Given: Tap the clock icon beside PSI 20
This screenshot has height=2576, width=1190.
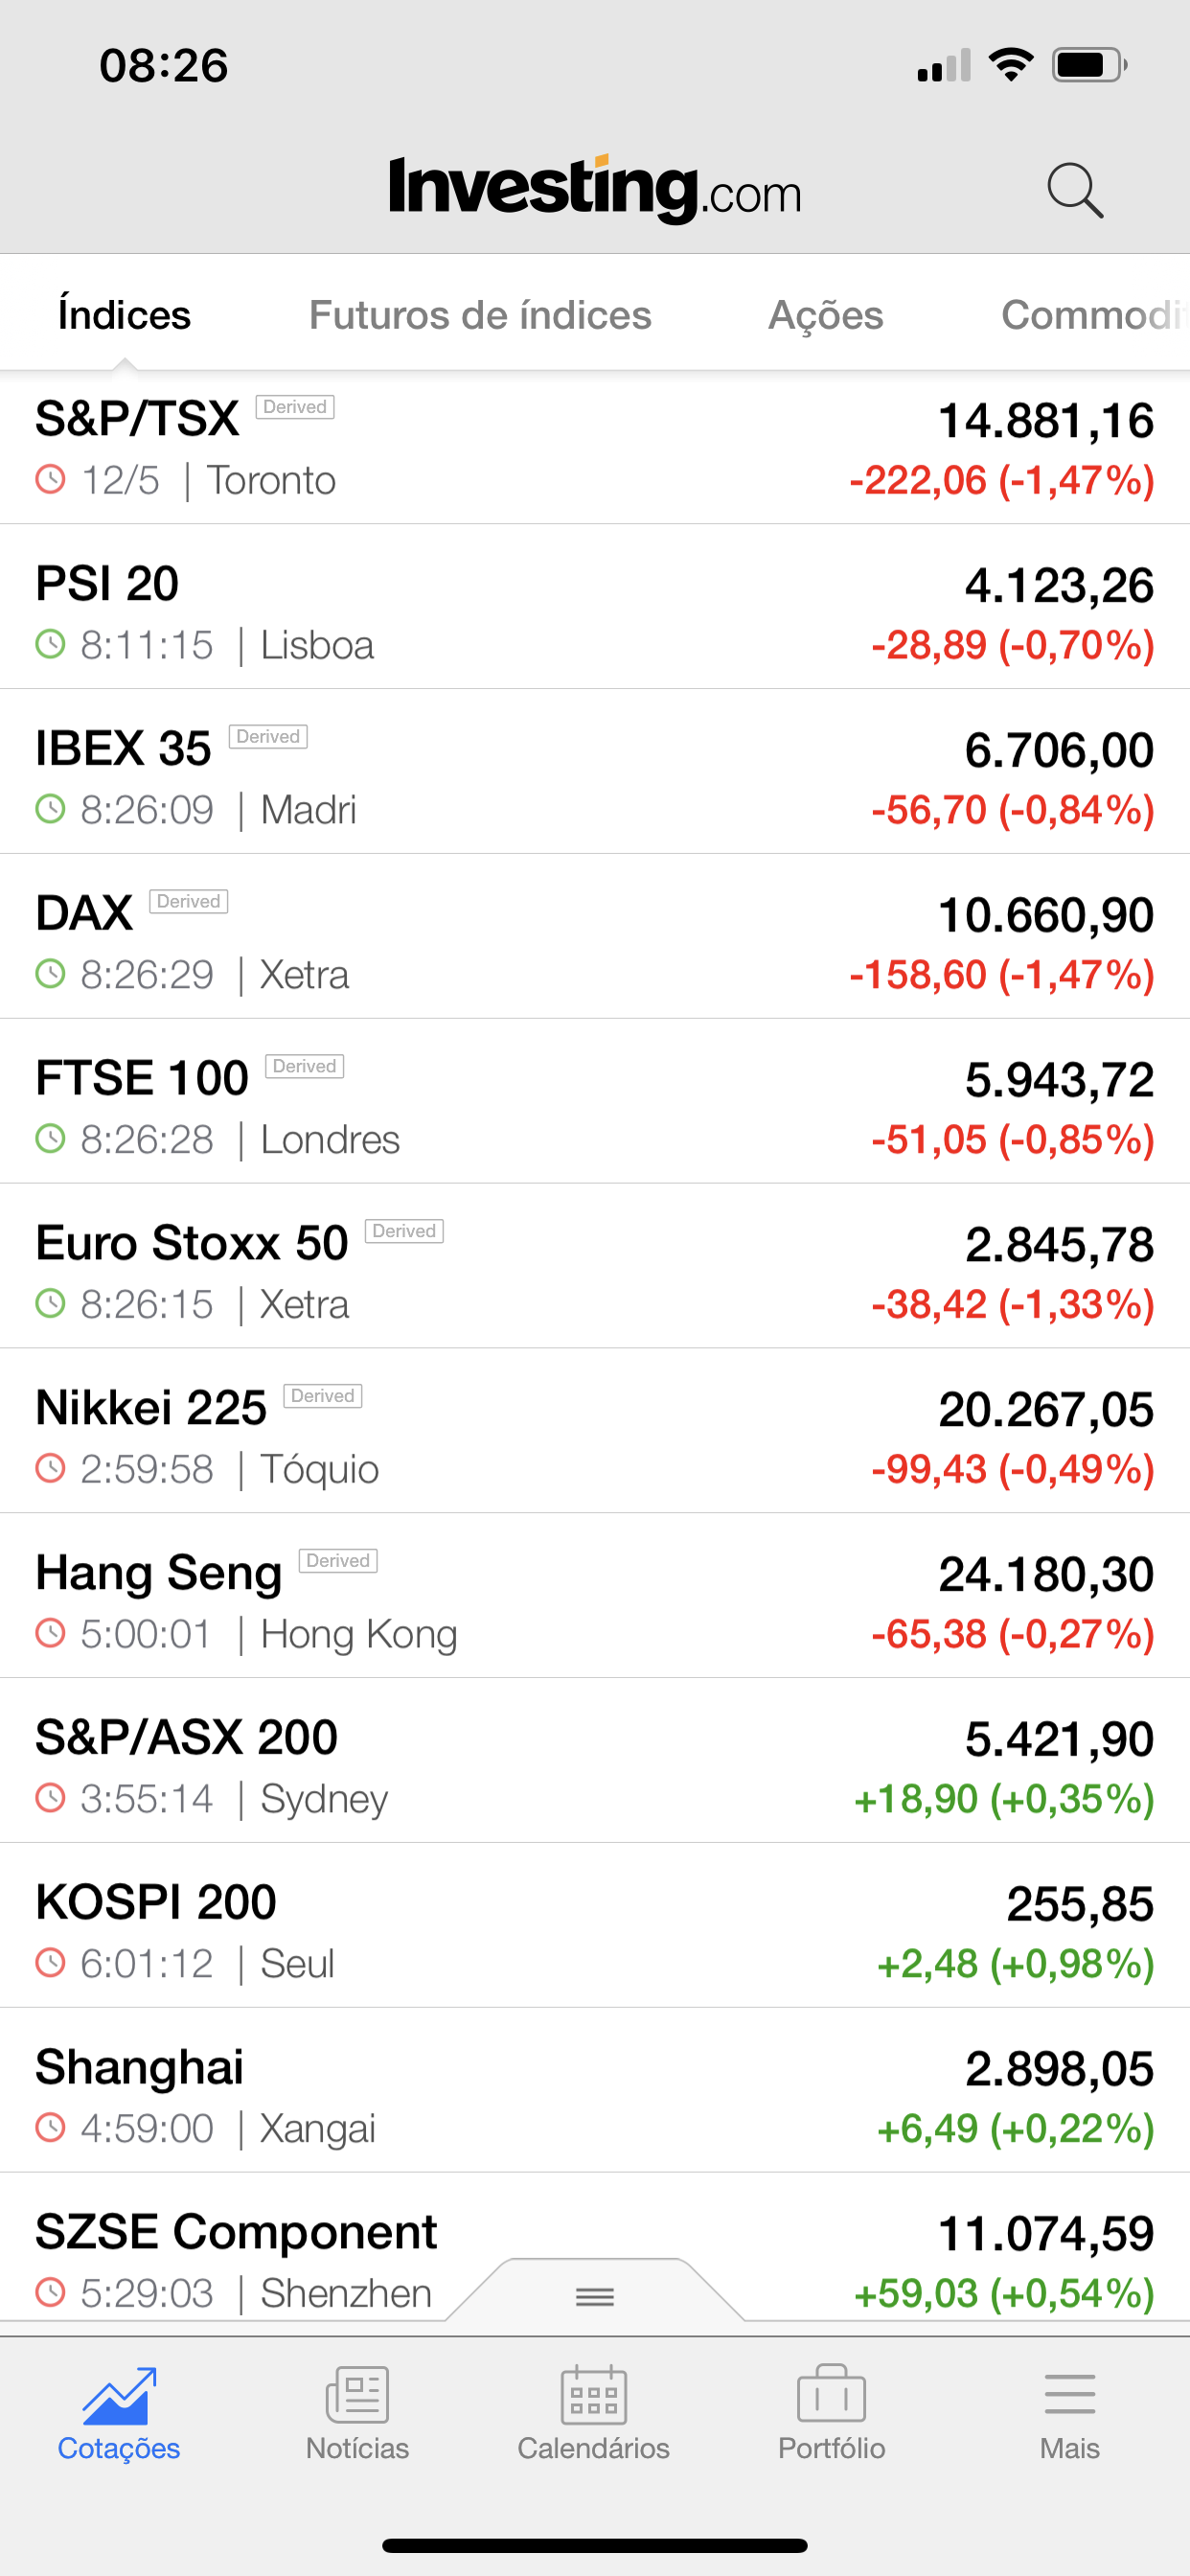Looking at the screenshot, I should click(50, 644).
